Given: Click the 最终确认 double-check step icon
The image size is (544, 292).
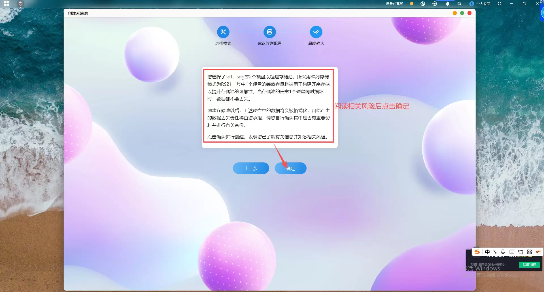Looking at the screenshot, I should [316, 32].
